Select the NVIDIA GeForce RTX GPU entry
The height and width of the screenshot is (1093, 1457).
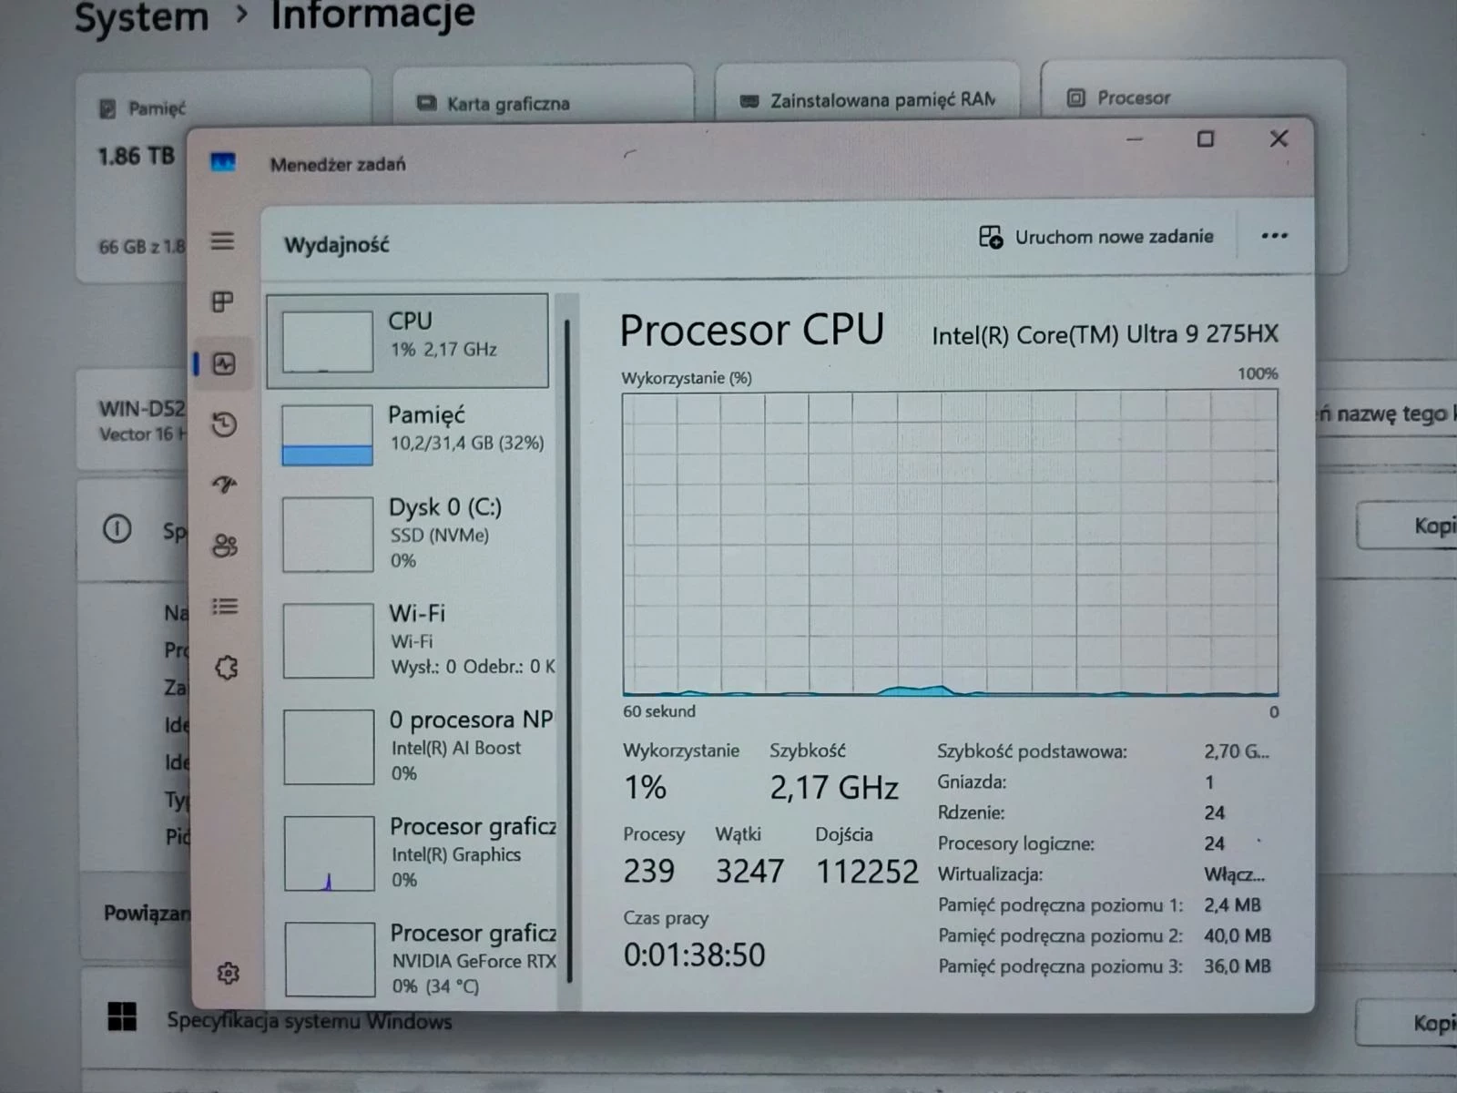[416, 959]
